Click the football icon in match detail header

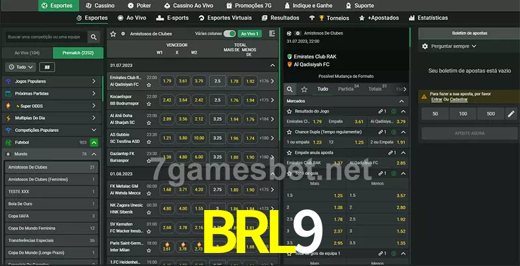(289, 34)
